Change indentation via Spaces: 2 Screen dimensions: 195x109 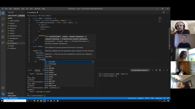tap(141, 98)
